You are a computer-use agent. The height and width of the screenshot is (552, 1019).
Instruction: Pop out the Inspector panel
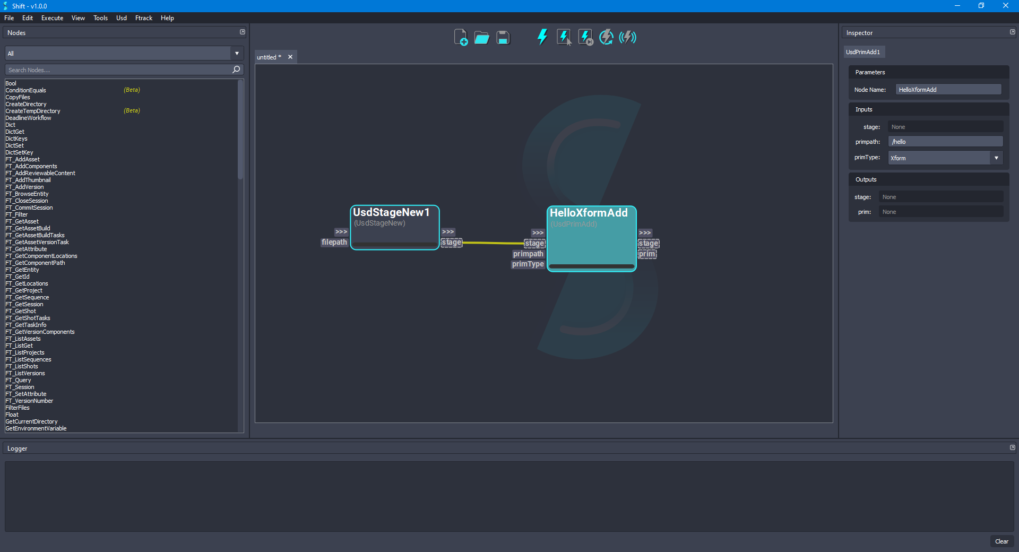click(1012, 32)
